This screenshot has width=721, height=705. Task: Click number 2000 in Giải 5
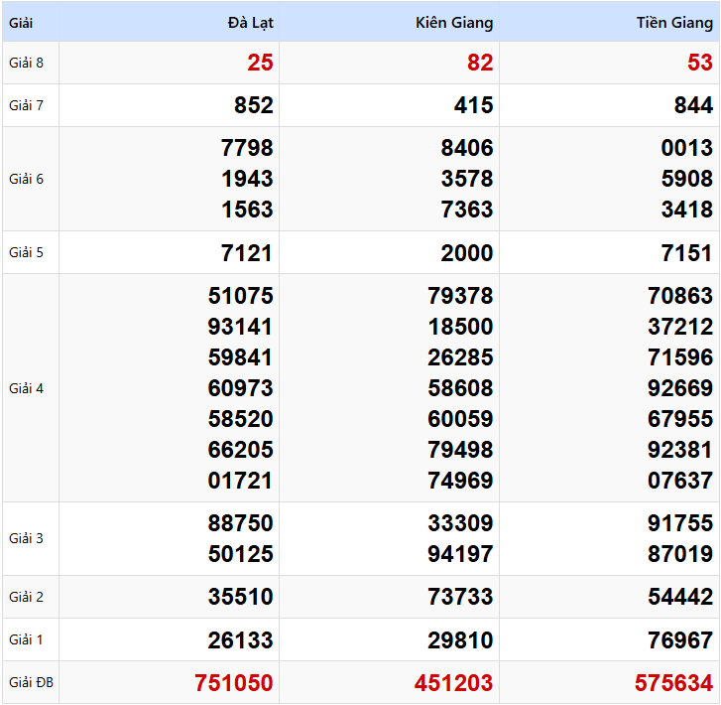click(x=467, y=253)
